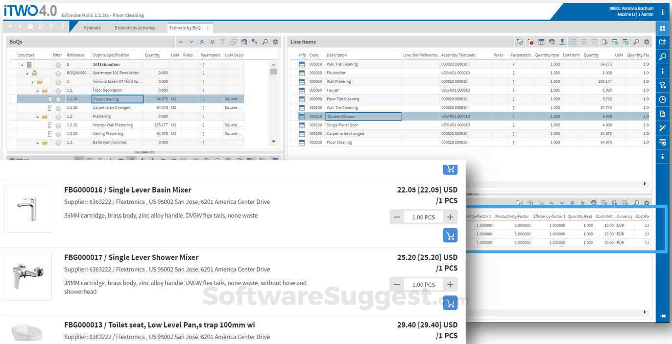
Task: Add a new line item record
Action: click(520, 42)
